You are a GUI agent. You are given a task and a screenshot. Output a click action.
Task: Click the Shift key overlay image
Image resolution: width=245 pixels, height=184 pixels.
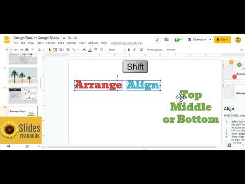[135, 66]
